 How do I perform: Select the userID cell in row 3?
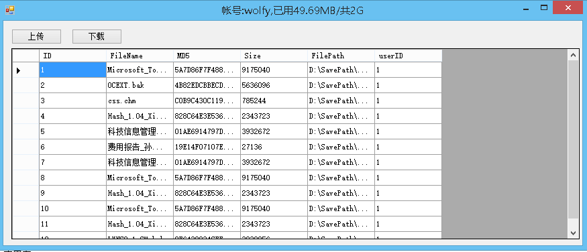[408, 101]
